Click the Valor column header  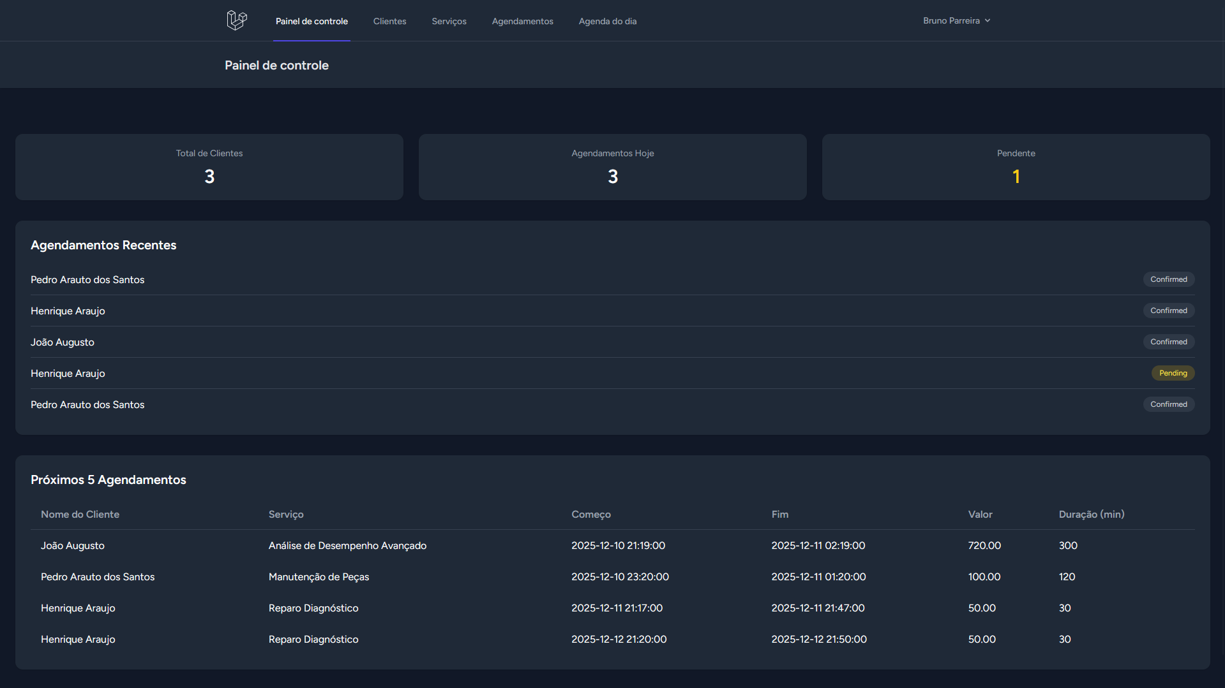click(x=980, y=514)
